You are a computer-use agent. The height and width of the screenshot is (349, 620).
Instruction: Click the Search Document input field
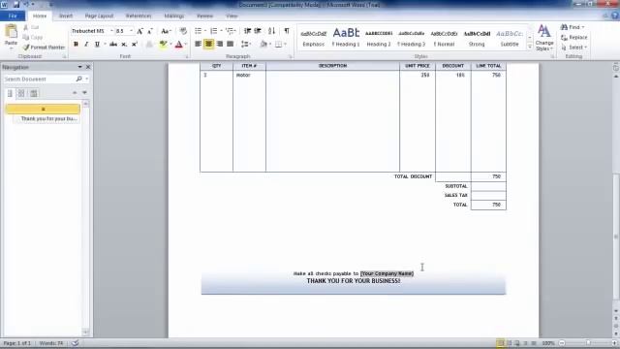pos(39,79)
